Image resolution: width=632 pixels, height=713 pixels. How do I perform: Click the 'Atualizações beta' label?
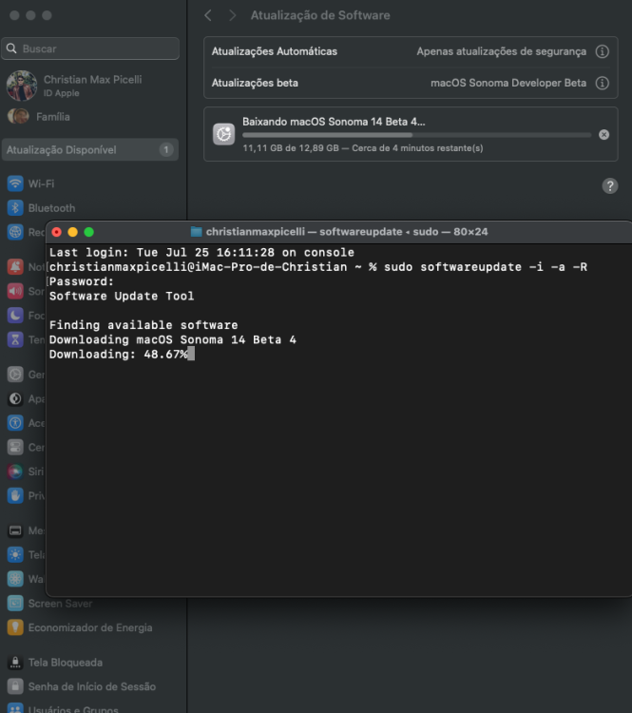click(255, 83)
